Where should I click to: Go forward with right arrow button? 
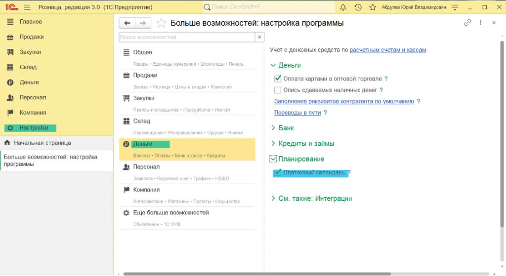143,23
